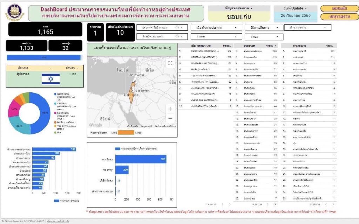Toggle SOUTHERN (HADAROM) legend item

click(67, 97)
